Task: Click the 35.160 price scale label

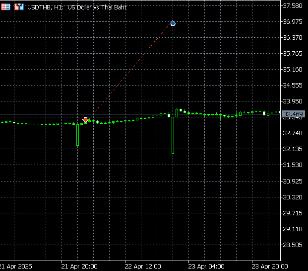Action: click(293, 70)
